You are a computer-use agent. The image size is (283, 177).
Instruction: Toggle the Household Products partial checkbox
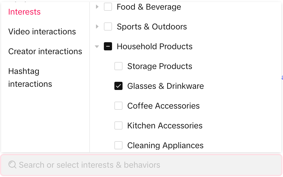[x=108, y=46]
